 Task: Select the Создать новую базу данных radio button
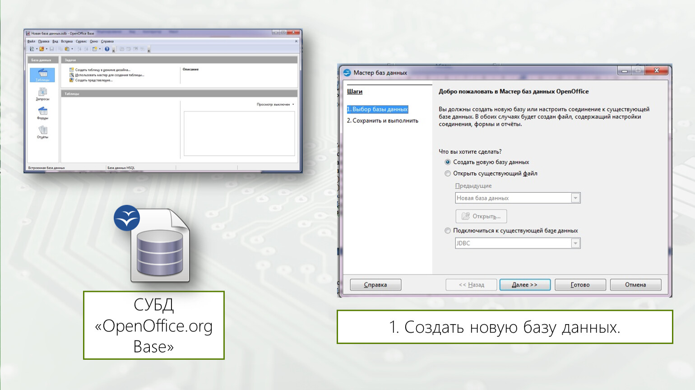(448, 162)
